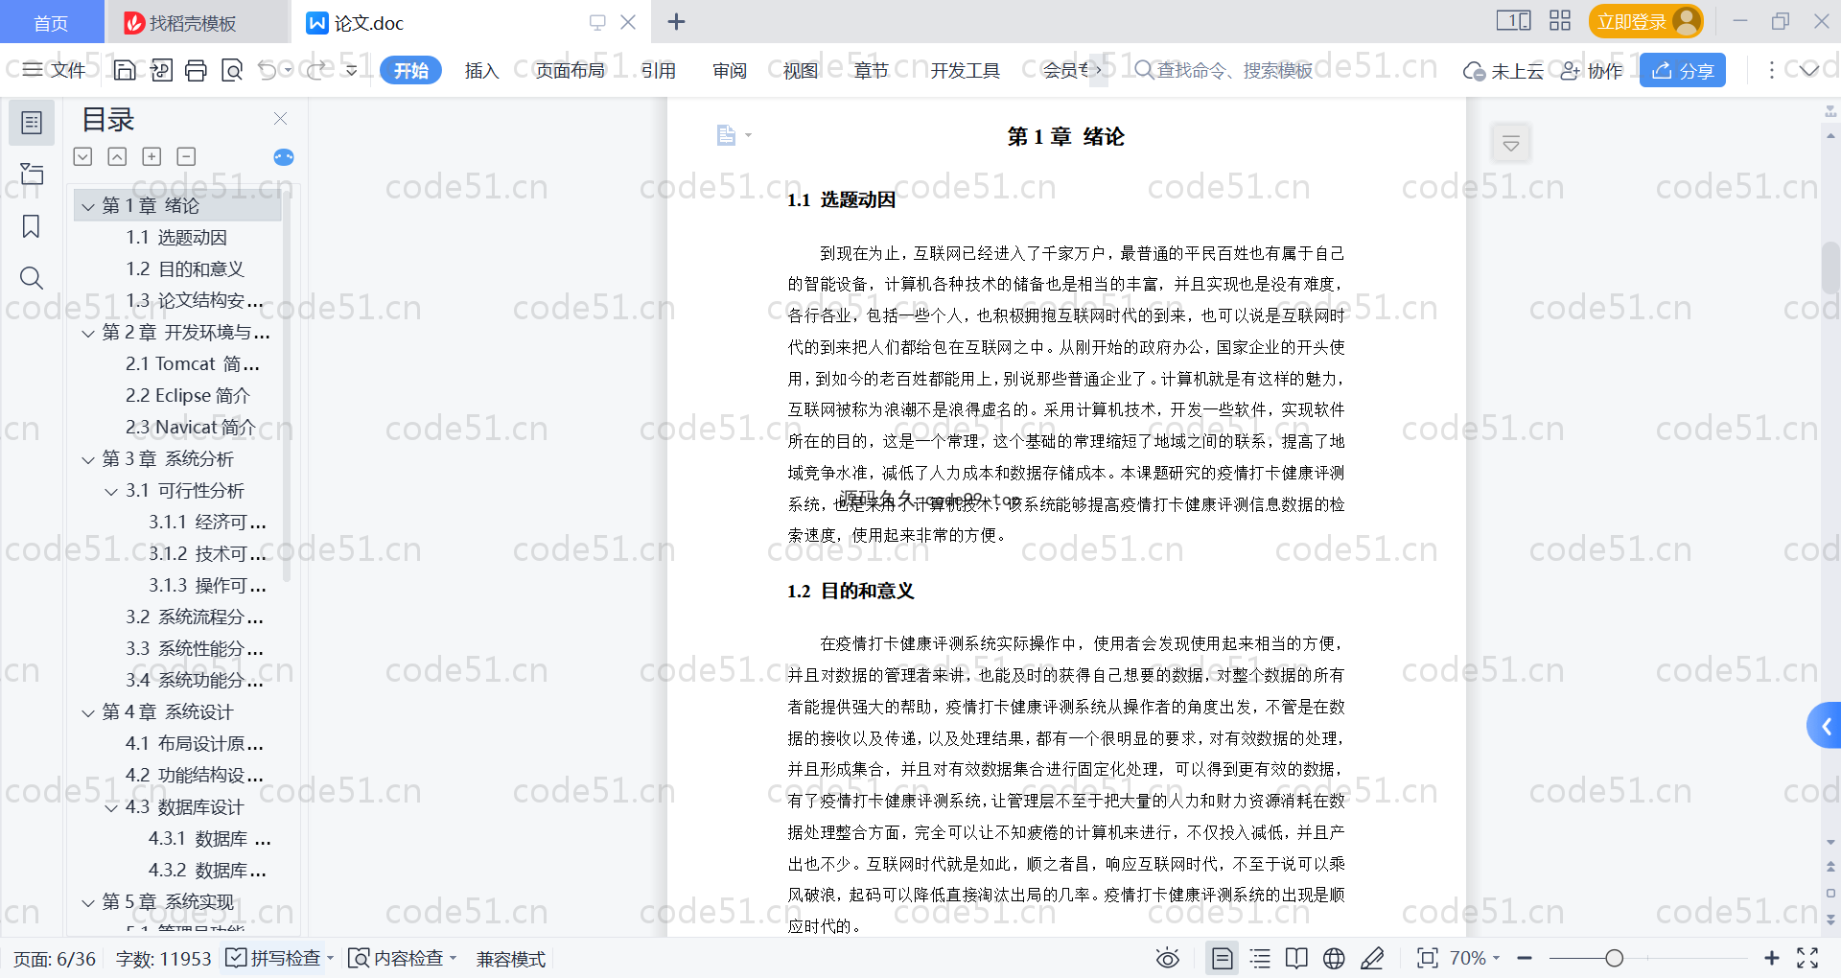Select the 页面布局 ribbon tab
This screenshot has width=1841, height=978.
[570, 70]
